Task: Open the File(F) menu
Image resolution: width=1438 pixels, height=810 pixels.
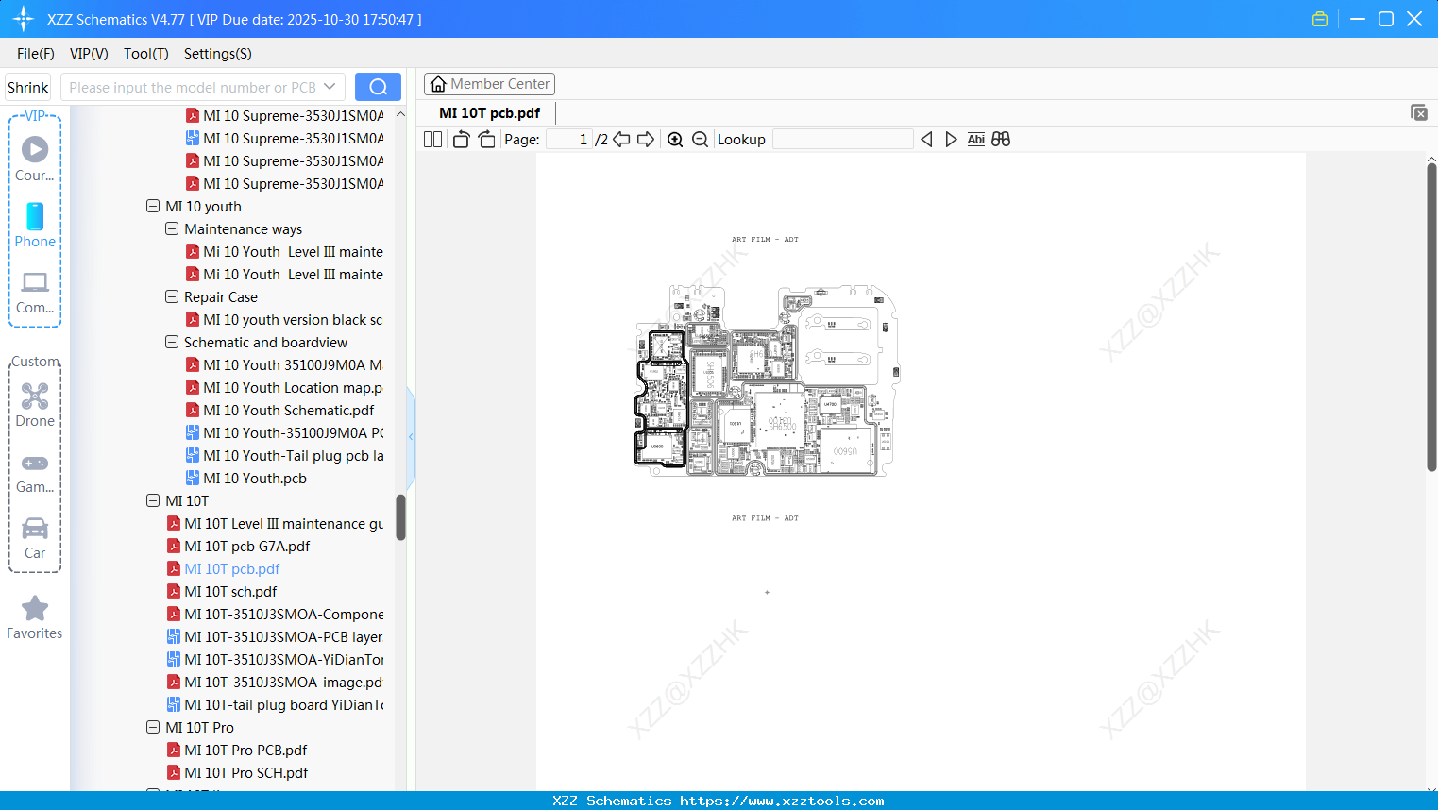Action: [x=36, y=54]
